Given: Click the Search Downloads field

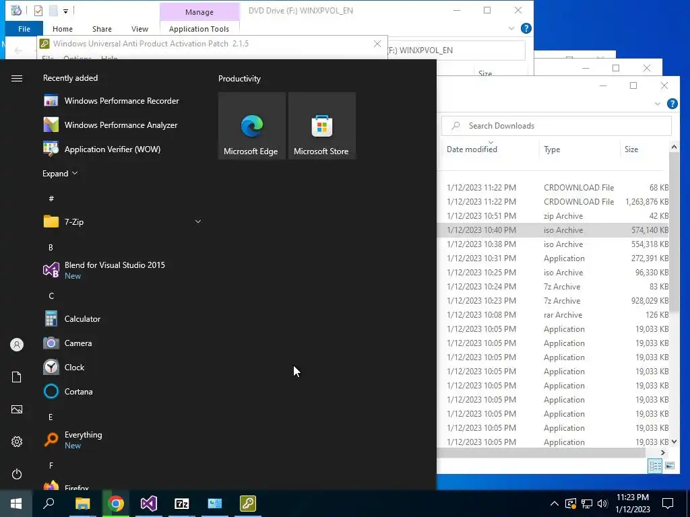Looking at the screenshot, I should tap(557, 126).
